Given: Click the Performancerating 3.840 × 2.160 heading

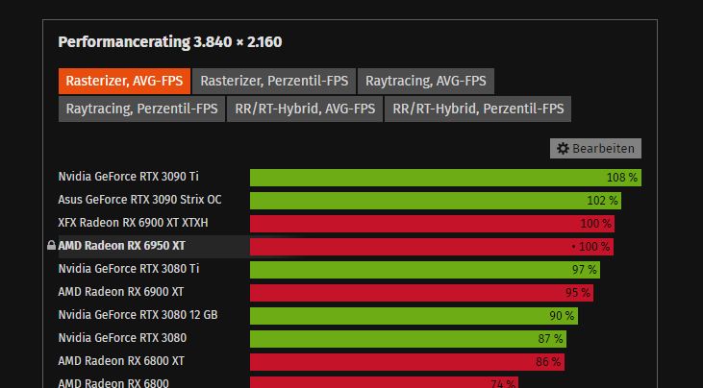Looking at the screenshot, I should click(170, 42).
